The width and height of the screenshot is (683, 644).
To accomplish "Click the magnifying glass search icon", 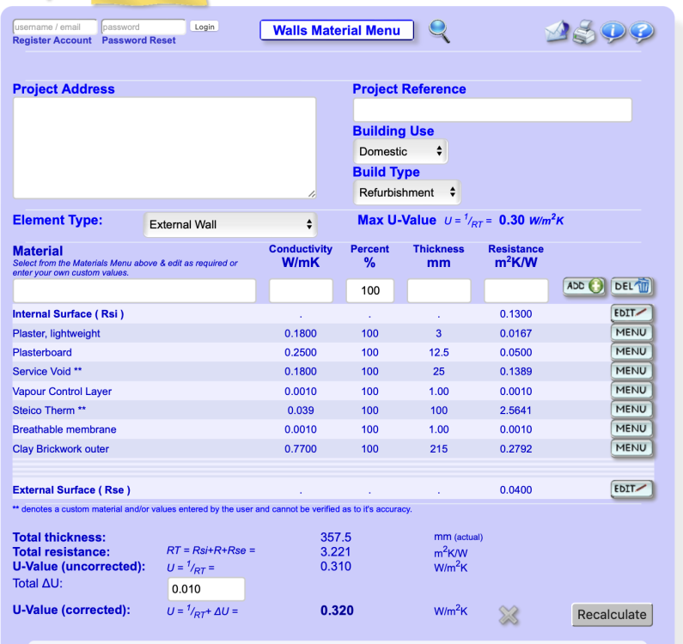I will tap(440, 32).
